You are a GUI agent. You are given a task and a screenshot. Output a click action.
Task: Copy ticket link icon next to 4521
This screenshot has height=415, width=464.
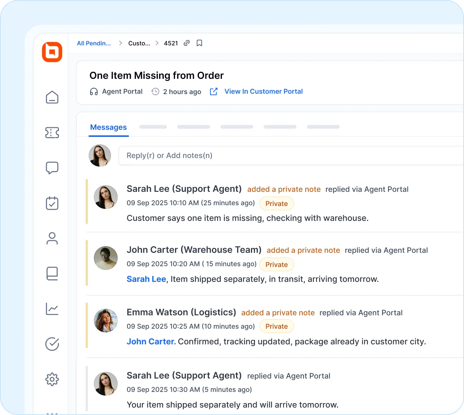[187, 43]
